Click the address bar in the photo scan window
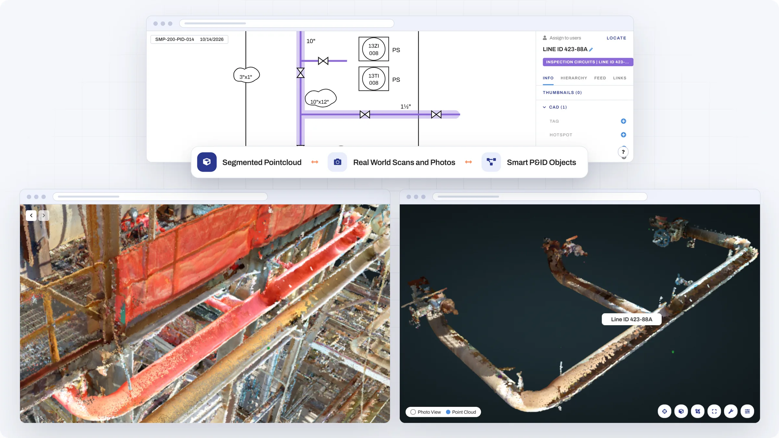This screenshot has width=779, height=438. click(x=160, y=197)
